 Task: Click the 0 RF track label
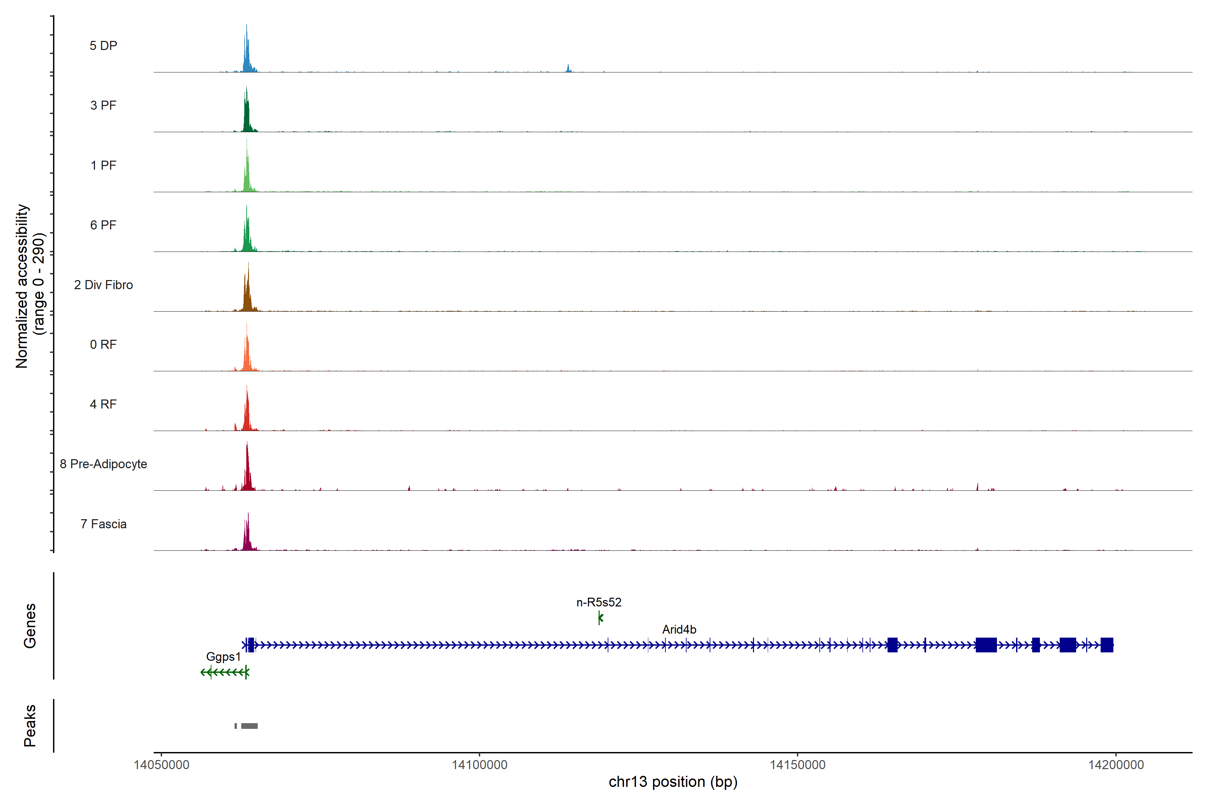pyautogui.click(x=103, y=344)
